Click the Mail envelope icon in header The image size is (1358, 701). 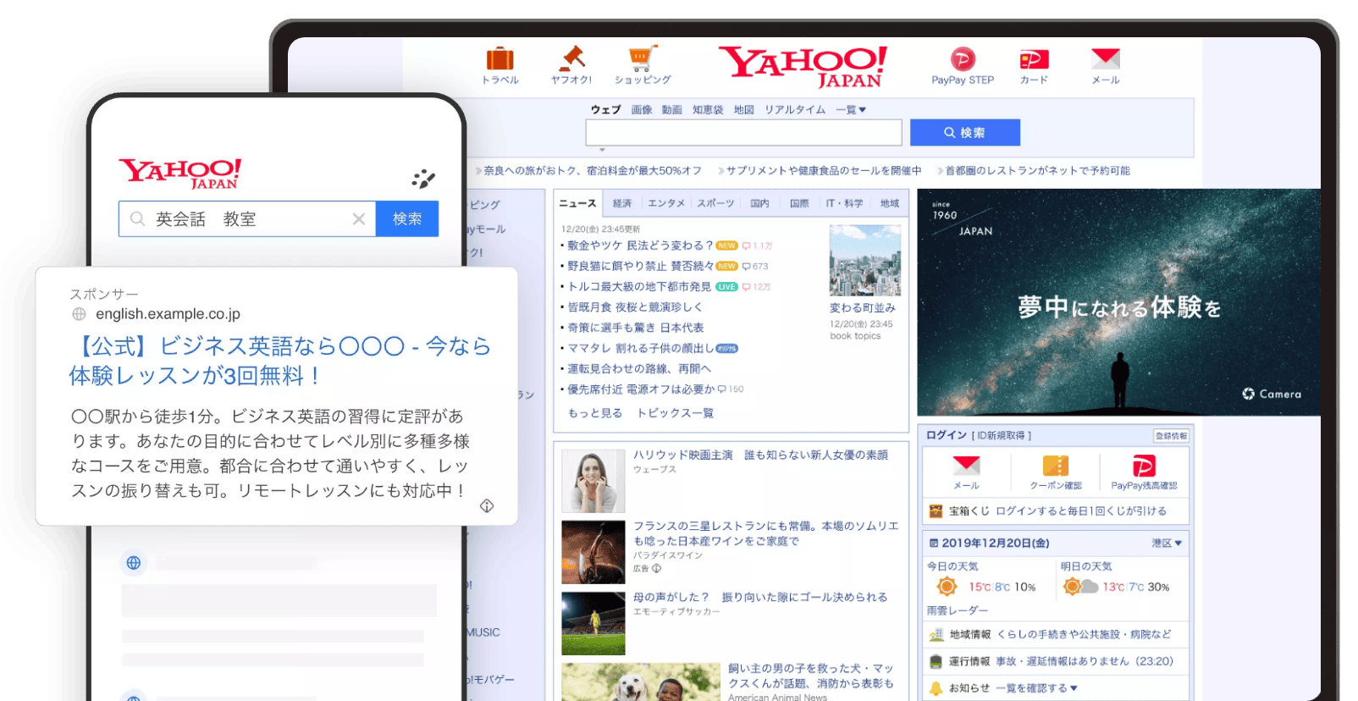(1105, 59)
